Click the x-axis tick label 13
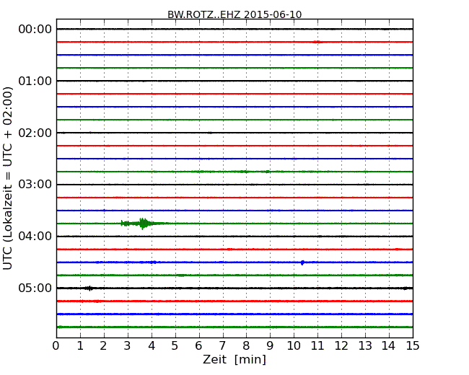 point(365,346)
